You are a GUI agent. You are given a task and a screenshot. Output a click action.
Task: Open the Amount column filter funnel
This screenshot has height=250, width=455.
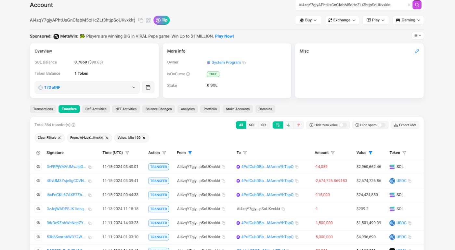pyautogui.click(x=332, y=152)
